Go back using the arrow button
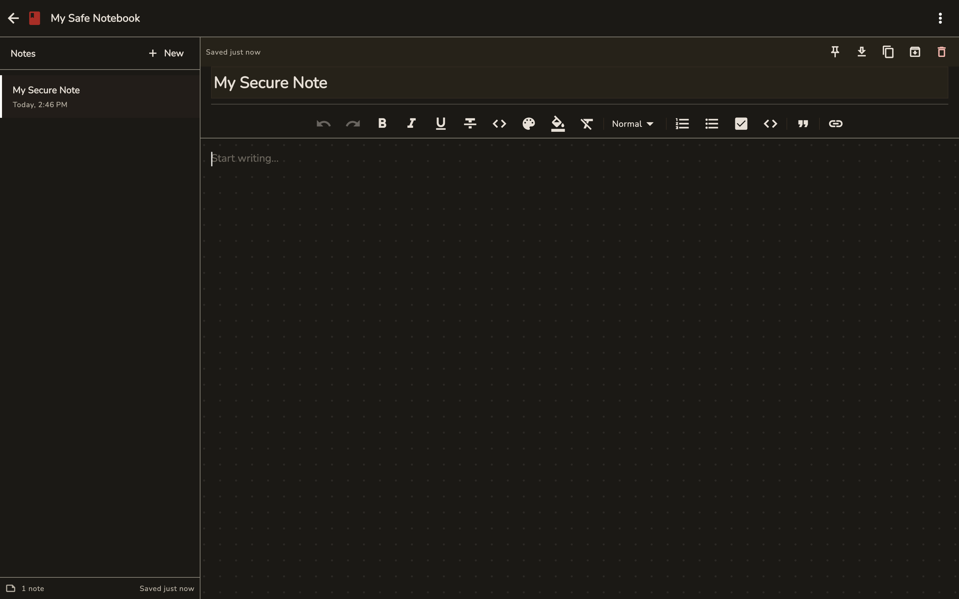The height and width of the screenshot is (599, 959). point(13,18)
